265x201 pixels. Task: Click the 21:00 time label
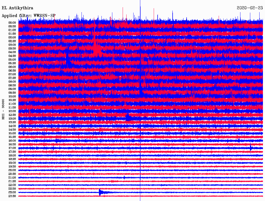click(x=12, y=178)
